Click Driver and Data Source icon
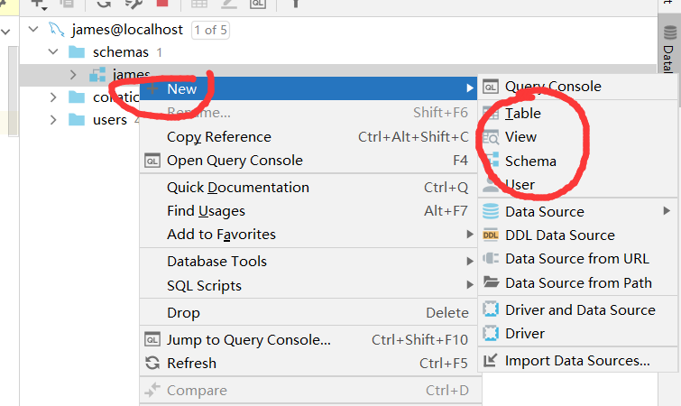This screenshot has height=406, width=681. [491, 309]
